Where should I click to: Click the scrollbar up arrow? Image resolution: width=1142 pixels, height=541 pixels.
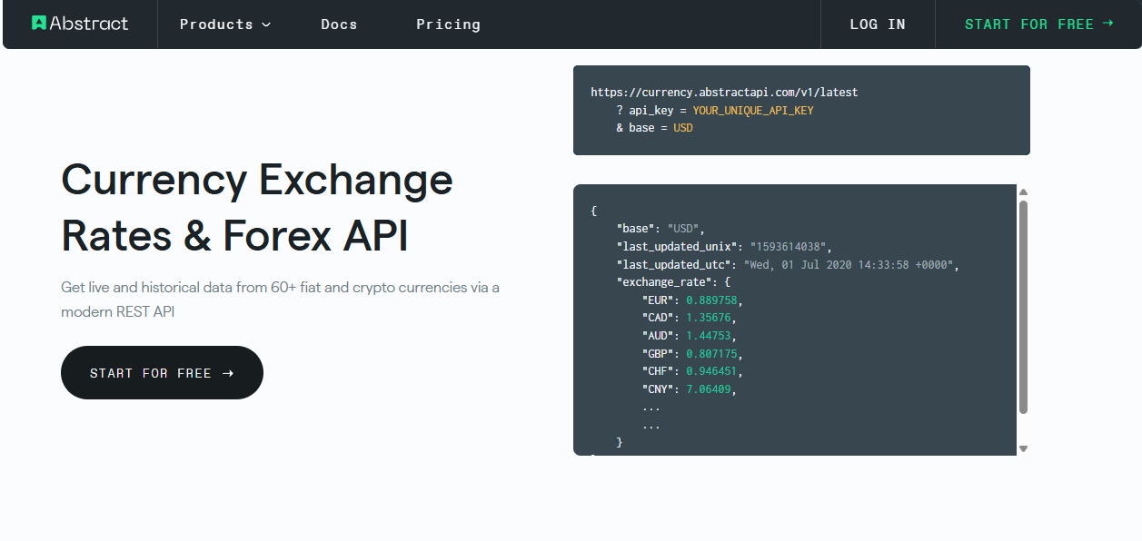click(1023, 192)
